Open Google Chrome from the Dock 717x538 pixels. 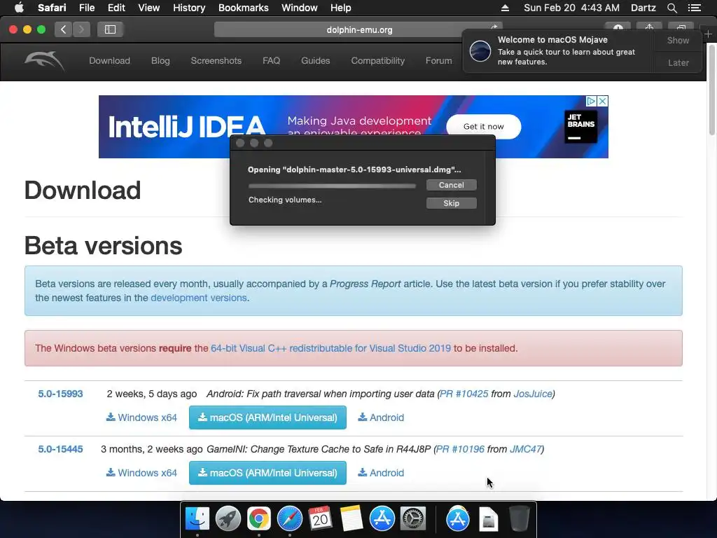pyautogui.click(x=259, y=518)
